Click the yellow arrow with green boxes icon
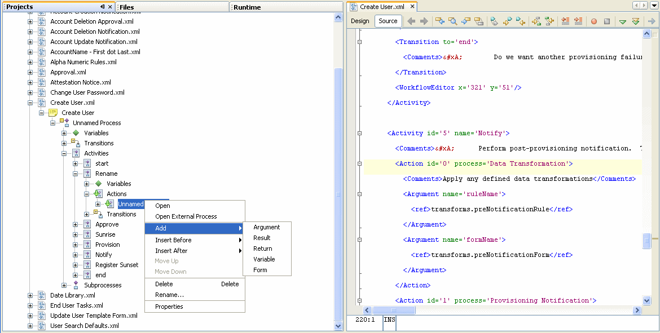Screen dimensions: 660x333 pos(536,21)
